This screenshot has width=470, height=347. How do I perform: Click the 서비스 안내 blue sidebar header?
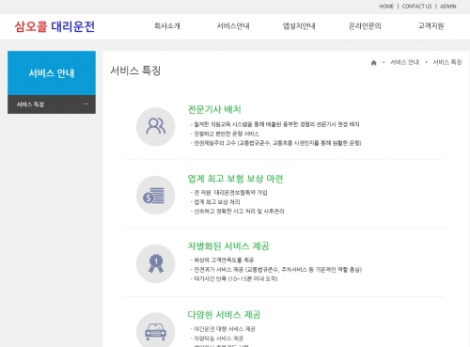(x=52, y=73)
